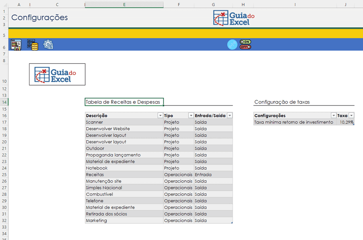Select the row 14 header
Screen dimensions: 363x240
(x=4, y=102)
